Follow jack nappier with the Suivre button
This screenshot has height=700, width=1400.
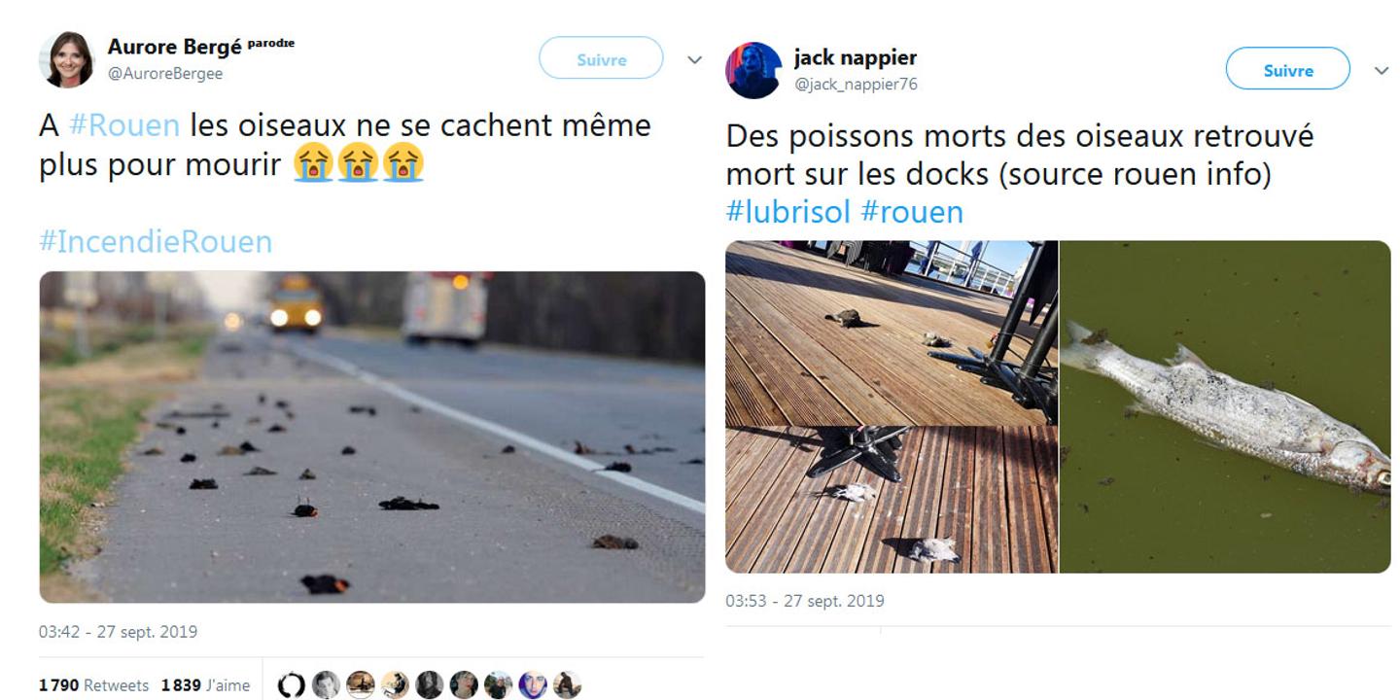1287,70
